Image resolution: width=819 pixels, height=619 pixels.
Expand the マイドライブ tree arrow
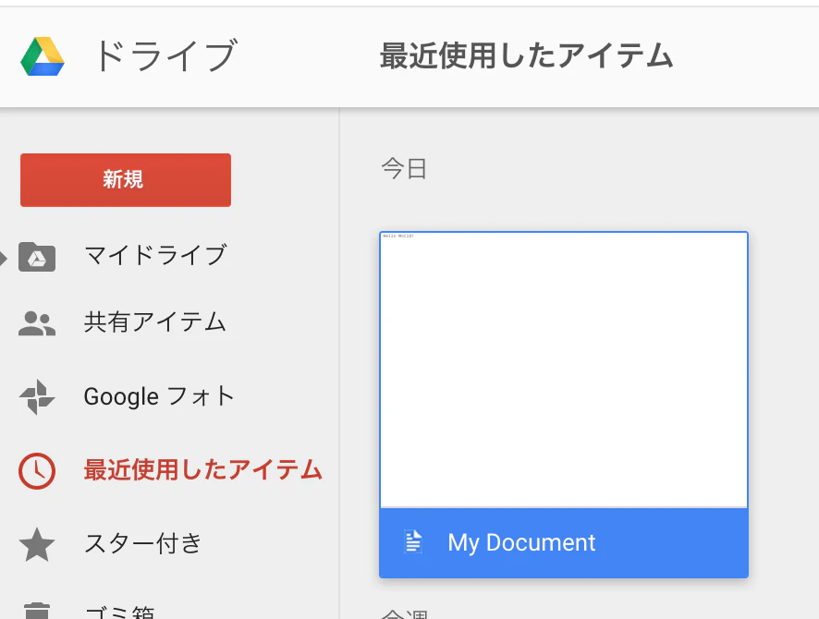tap(3, 258)
